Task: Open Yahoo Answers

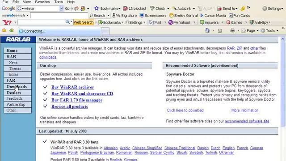Action: (209, 22)
